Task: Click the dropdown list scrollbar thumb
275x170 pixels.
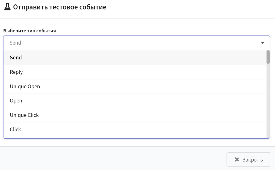Action: point(268,57)
